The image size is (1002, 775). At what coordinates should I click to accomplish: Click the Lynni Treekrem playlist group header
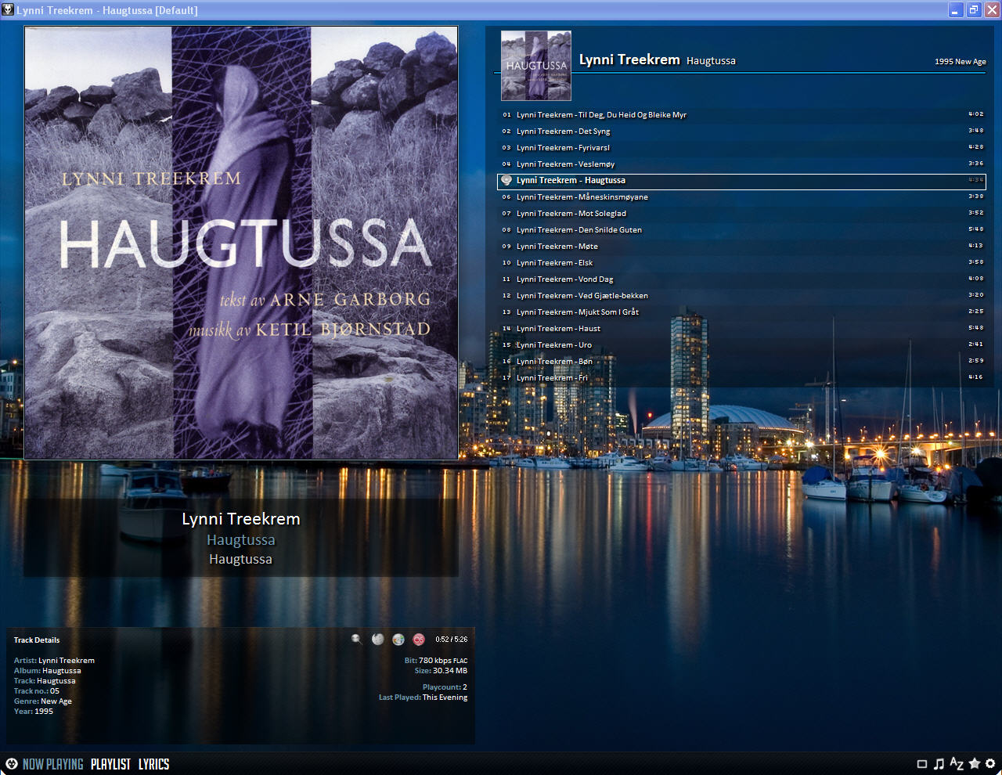point(629,60)
